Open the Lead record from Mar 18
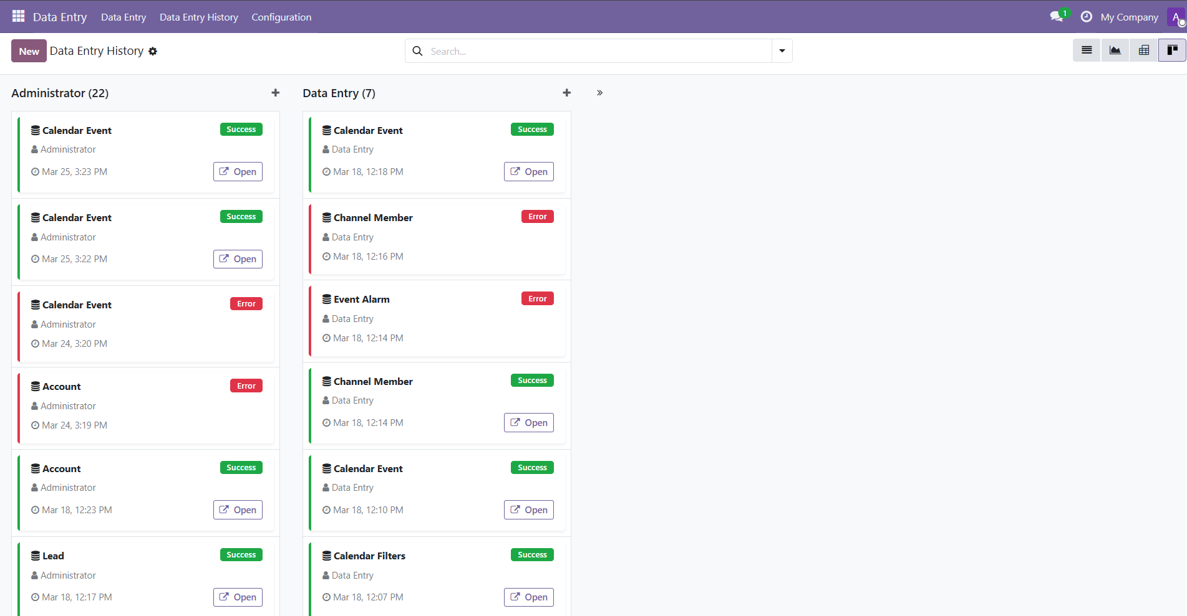Viewport: 1187px width, 616px height. click(x=238, y=597)
